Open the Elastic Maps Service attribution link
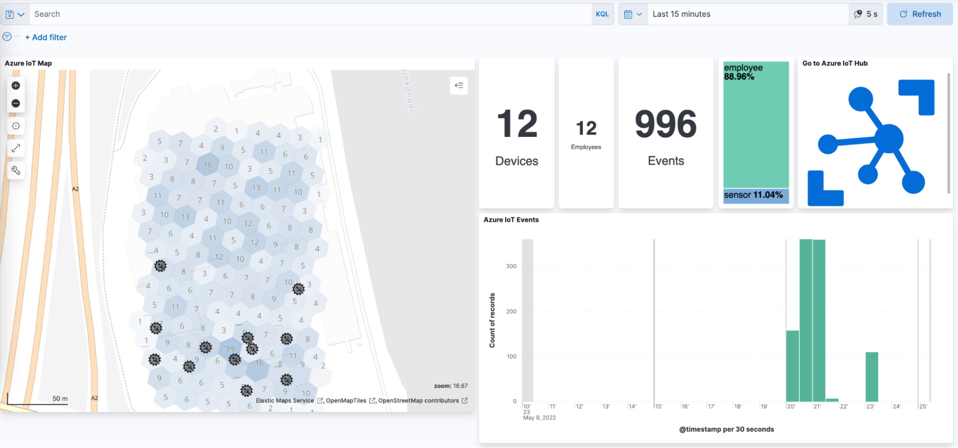This screenshot has height=448, width=958. (289, 401)
